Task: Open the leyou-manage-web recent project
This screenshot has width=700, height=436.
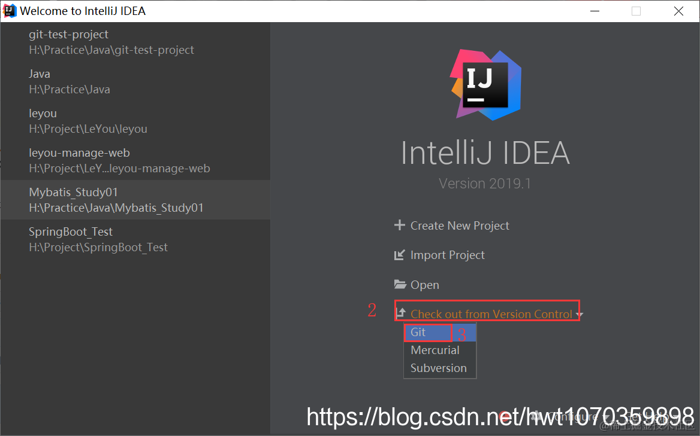Action: pyautogui.click(x=135, y=160)
